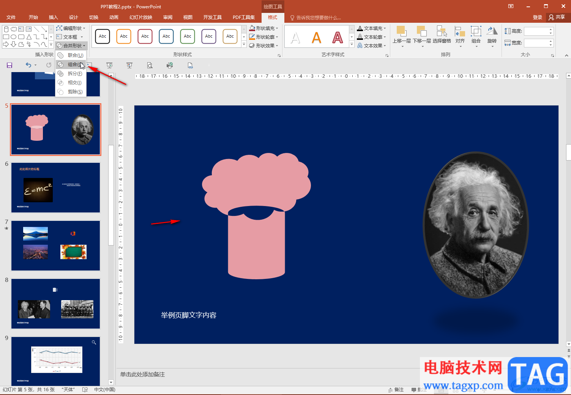Click the Redo icon
Screen dimensions: 571x395
pos(49,65)
